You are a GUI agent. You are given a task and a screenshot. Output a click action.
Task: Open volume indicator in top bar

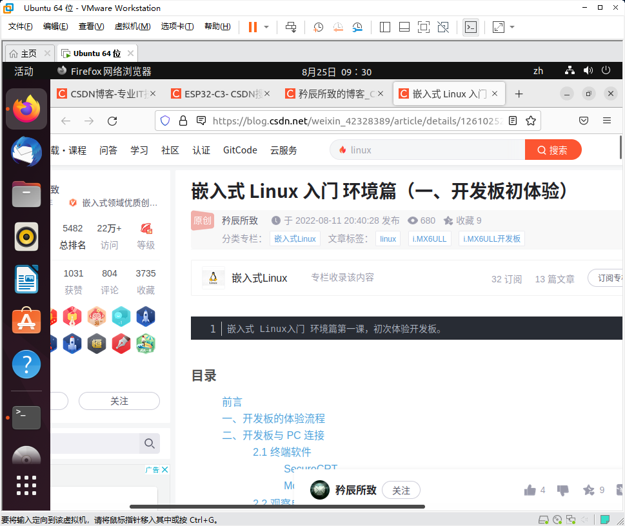click(588, 70)
